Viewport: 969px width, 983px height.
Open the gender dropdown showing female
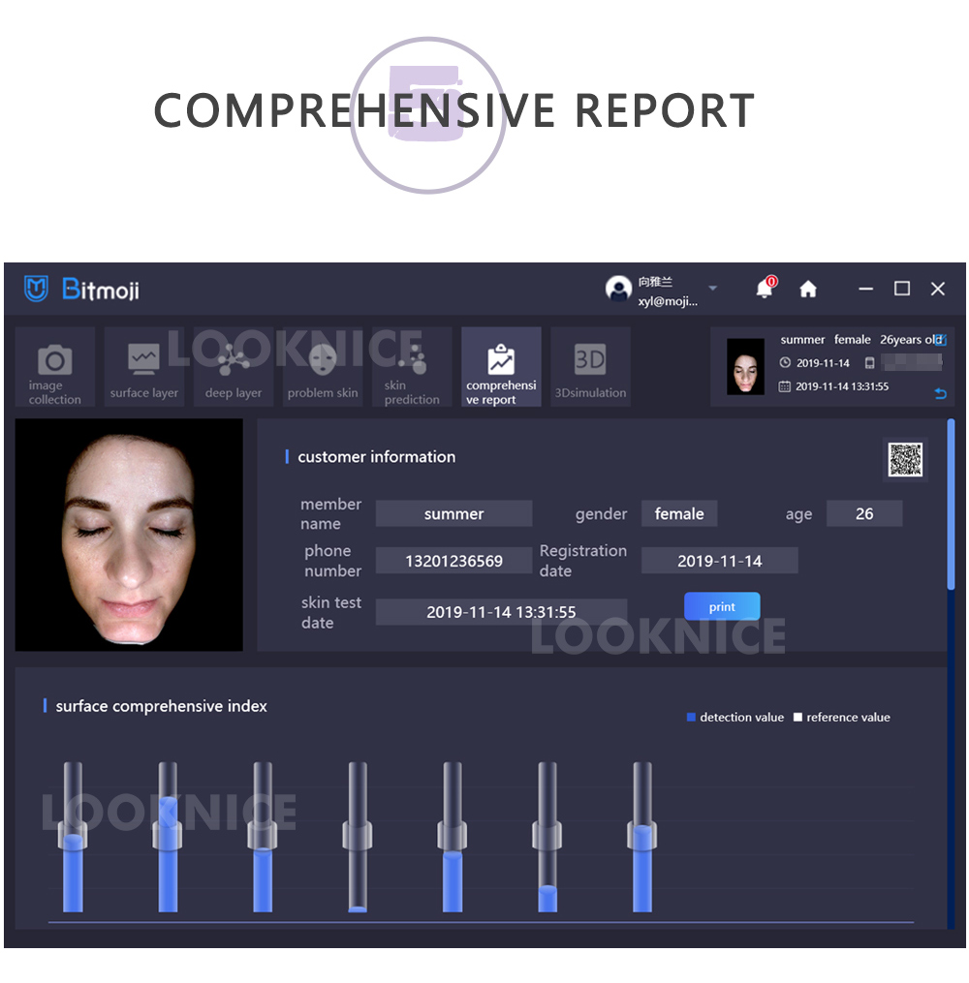point(679,513)
